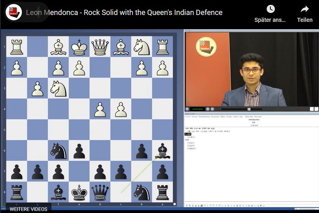Select the 5.Qc2 variation in notation
This screenshot has height=213, width=319.
(191, 143)
